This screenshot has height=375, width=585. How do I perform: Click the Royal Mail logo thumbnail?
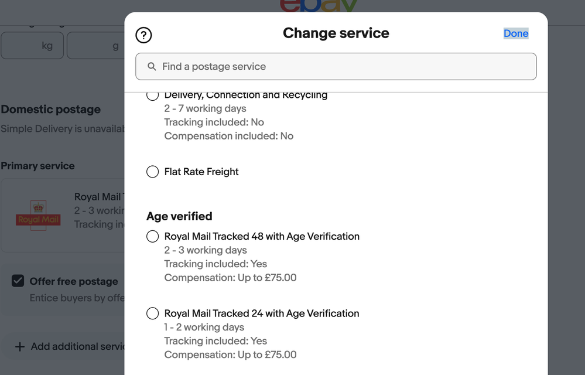39,215
